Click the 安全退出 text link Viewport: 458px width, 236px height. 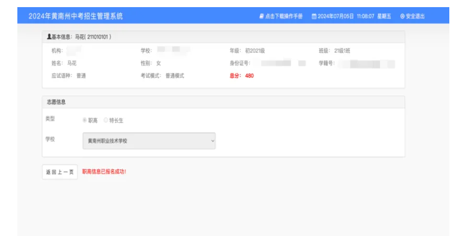click(x=415, y=16)
